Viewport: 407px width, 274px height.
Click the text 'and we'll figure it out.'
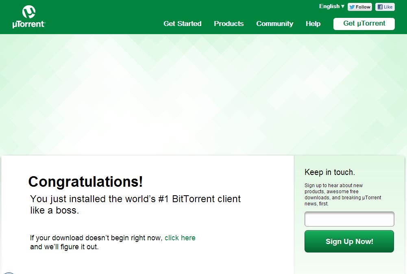[64, 247]
